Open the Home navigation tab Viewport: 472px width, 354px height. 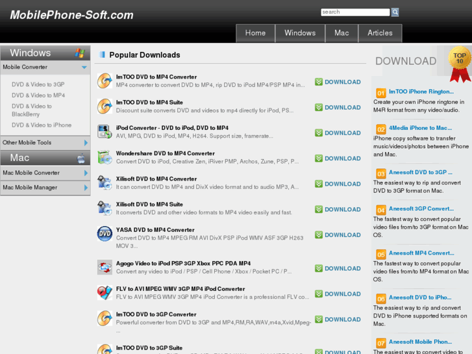[255, 33]
